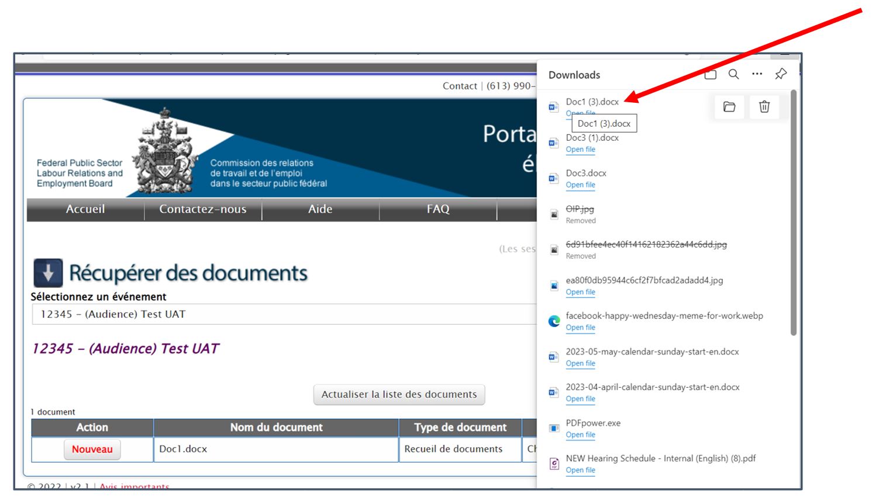Click the Word icon beside Doc1 (3).docx
Screen dimensions: 872x500
click(554, 107)
